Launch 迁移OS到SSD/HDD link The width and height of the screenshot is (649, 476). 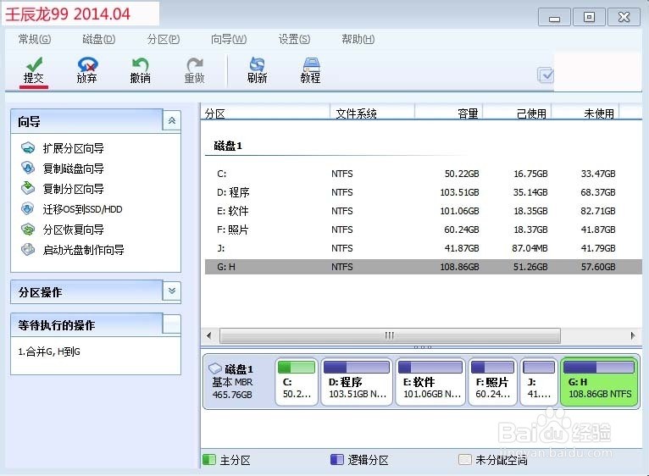point(82,209)
